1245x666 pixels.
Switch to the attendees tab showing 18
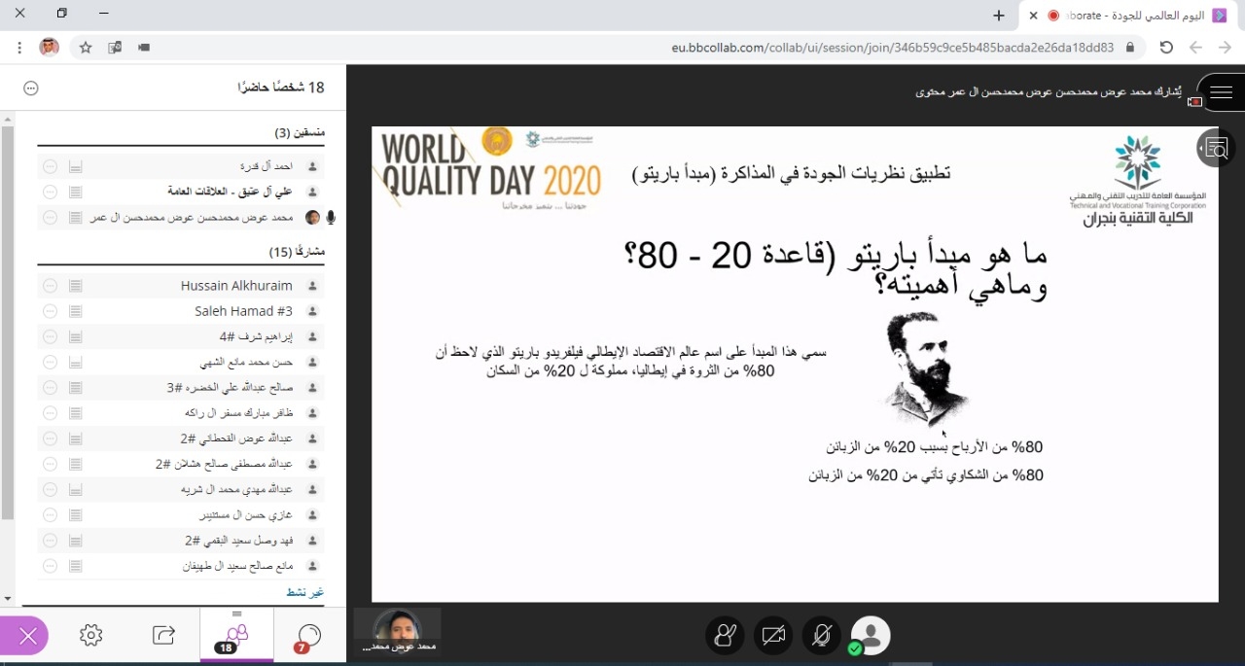[236, 636]
